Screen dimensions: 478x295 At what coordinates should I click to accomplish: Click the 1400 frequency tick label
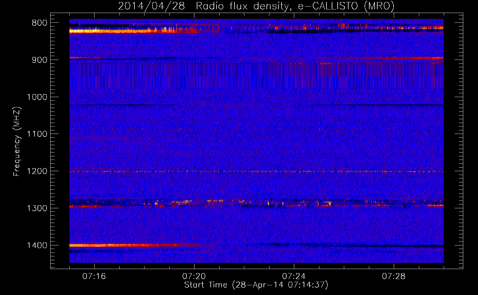click(x=37, y=245)
